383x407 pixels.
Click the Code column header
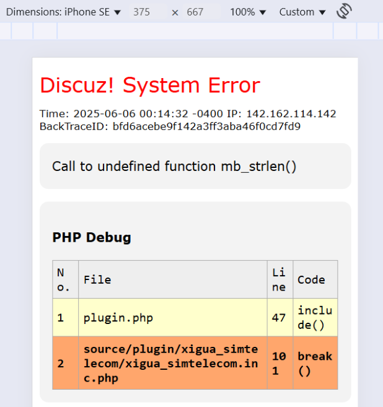pos(311,279)
